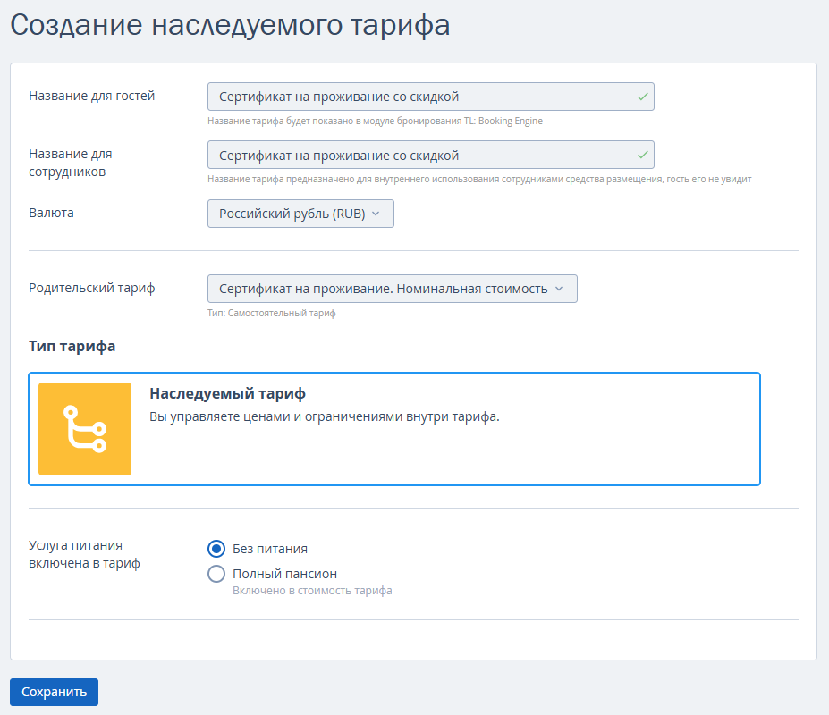
Task: Focus the 'Название для гостей' input field
Action: (x=431, y=97)
